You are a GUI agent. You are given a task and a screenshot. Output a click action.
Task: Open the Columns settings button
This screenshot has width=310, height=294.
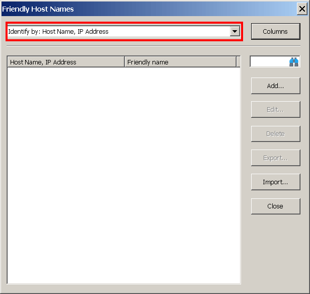pos(275,31)
